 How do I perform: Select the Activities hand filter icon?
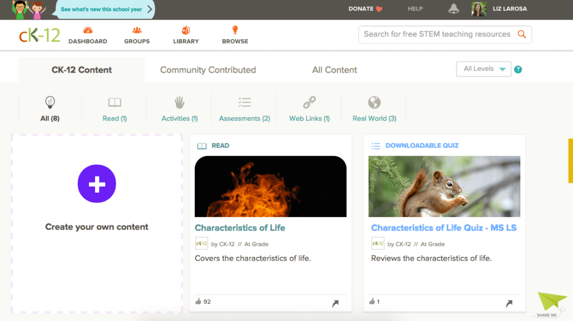[x=180, y=103]
